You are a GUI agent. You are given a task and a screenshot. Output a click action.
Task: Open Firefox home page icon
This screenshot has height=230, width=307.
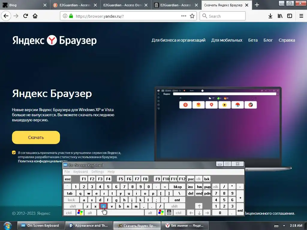[35, 16]
